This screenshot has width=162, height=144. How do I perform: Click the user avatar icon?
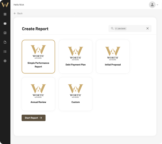(152, 5)
